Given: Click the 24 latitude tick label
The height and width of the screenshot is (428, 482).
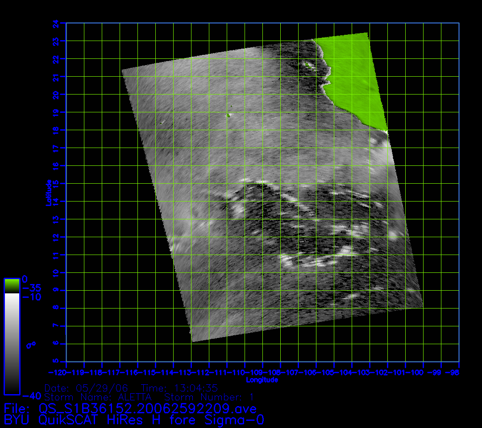Looking at the screenshot, I should click(55, 23).
